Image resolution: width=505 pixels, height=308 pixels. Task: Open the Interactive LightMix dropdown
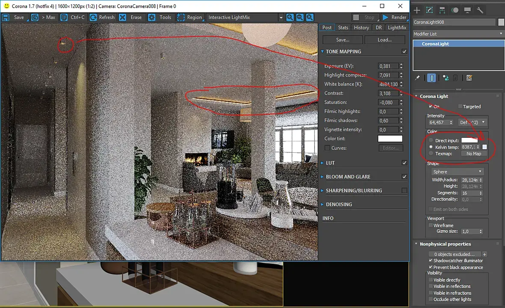(245, 18)
